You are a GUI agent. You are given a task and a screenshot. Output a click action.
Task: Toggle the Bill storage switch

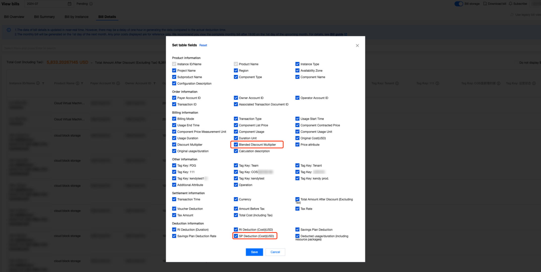[459, 4]
